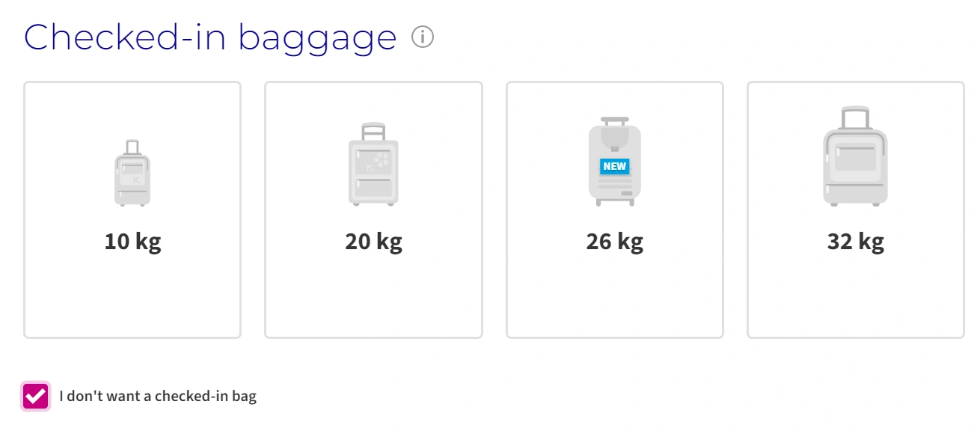The width and height of the screenshot is (980, 431).
Task: Open the info icon beside Checked-in baggage
Action: 423,37
